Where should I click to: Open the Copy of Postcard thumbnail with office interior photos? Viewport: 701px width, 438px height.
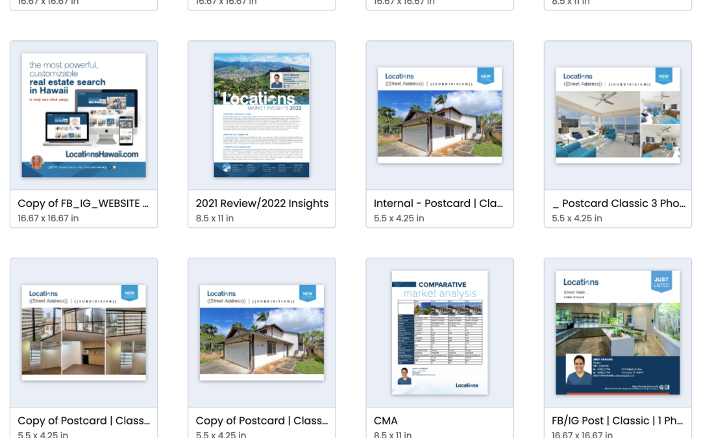[84, 332]
